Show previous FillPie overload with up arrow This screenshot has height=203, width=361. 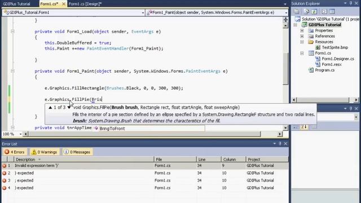[50, 107]
